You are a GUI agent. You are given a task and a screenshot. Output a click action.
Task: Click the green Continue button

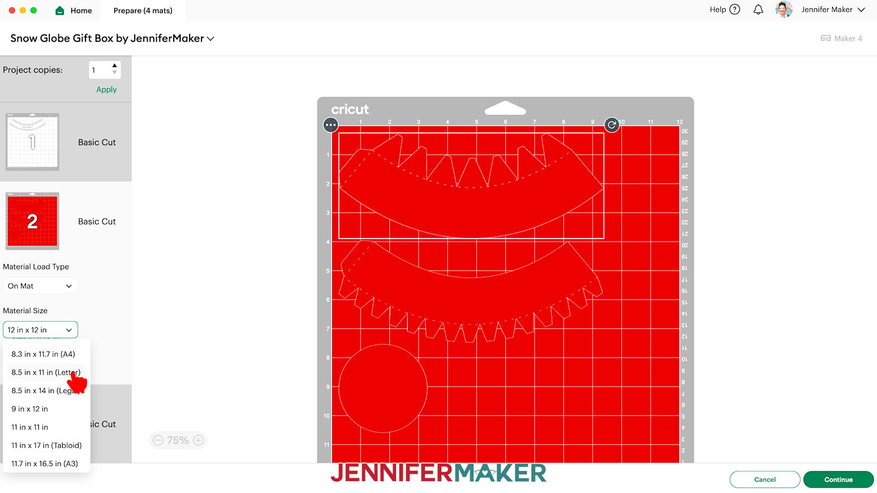coord(839,479)
